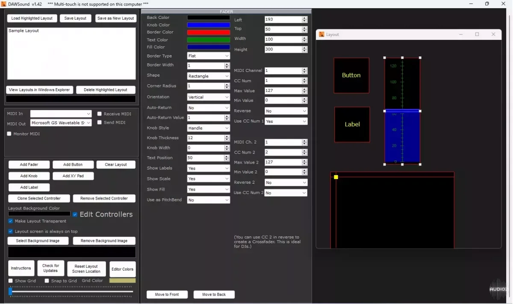Open the Shape dropdown showing Rectangle
This screenshot has height=304, width=513.
pyautogui.click(x=209, y=76)
